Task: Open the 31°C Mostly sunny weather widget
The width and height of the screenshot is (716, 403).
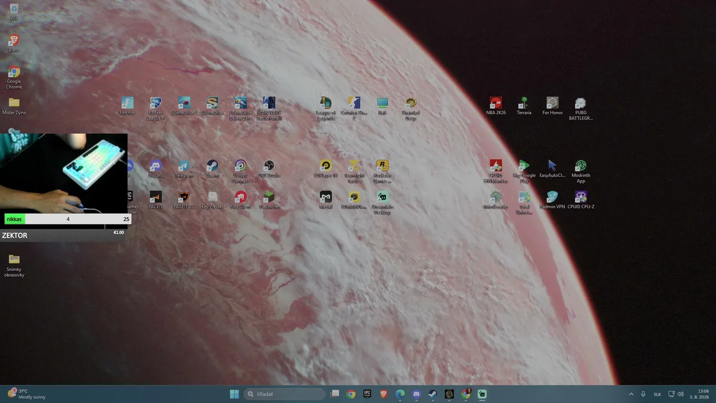Action: pos(26,394)
